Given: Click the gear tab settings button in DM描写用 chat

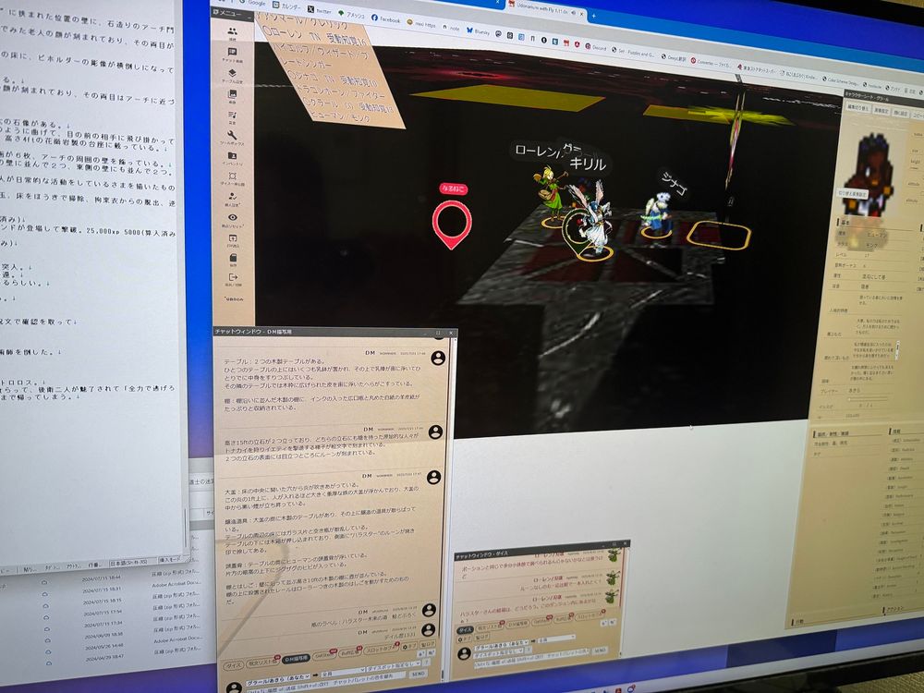Looking at the screenshot, I should coord(409,647).
